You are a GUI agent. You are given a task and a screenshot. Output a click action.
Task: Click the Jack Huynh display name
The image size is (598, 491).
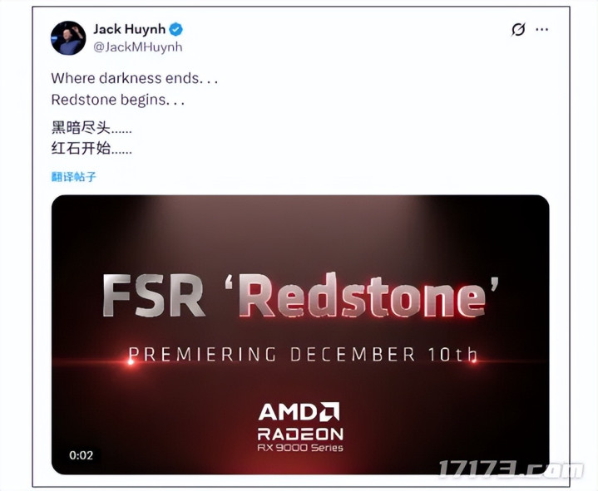[x=129, y=29]
